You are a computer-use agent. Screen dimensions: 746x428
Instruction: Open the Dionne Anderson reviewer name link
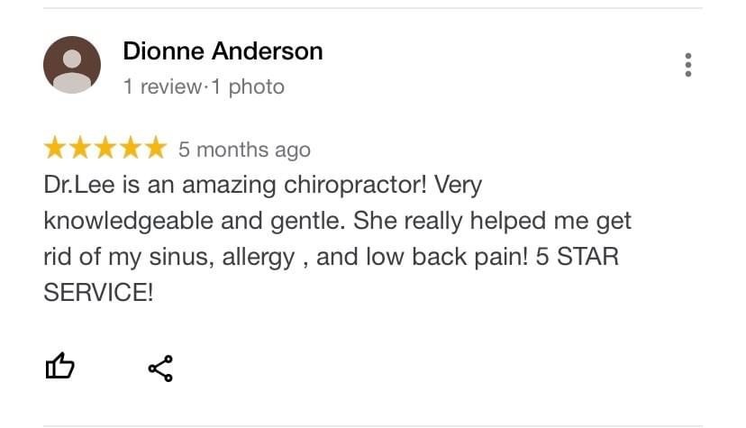click(x=223, y=51)
